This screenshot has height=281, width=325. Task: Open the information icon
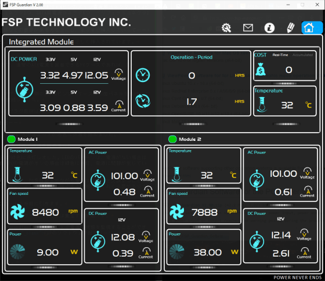[x=269, y=28]
